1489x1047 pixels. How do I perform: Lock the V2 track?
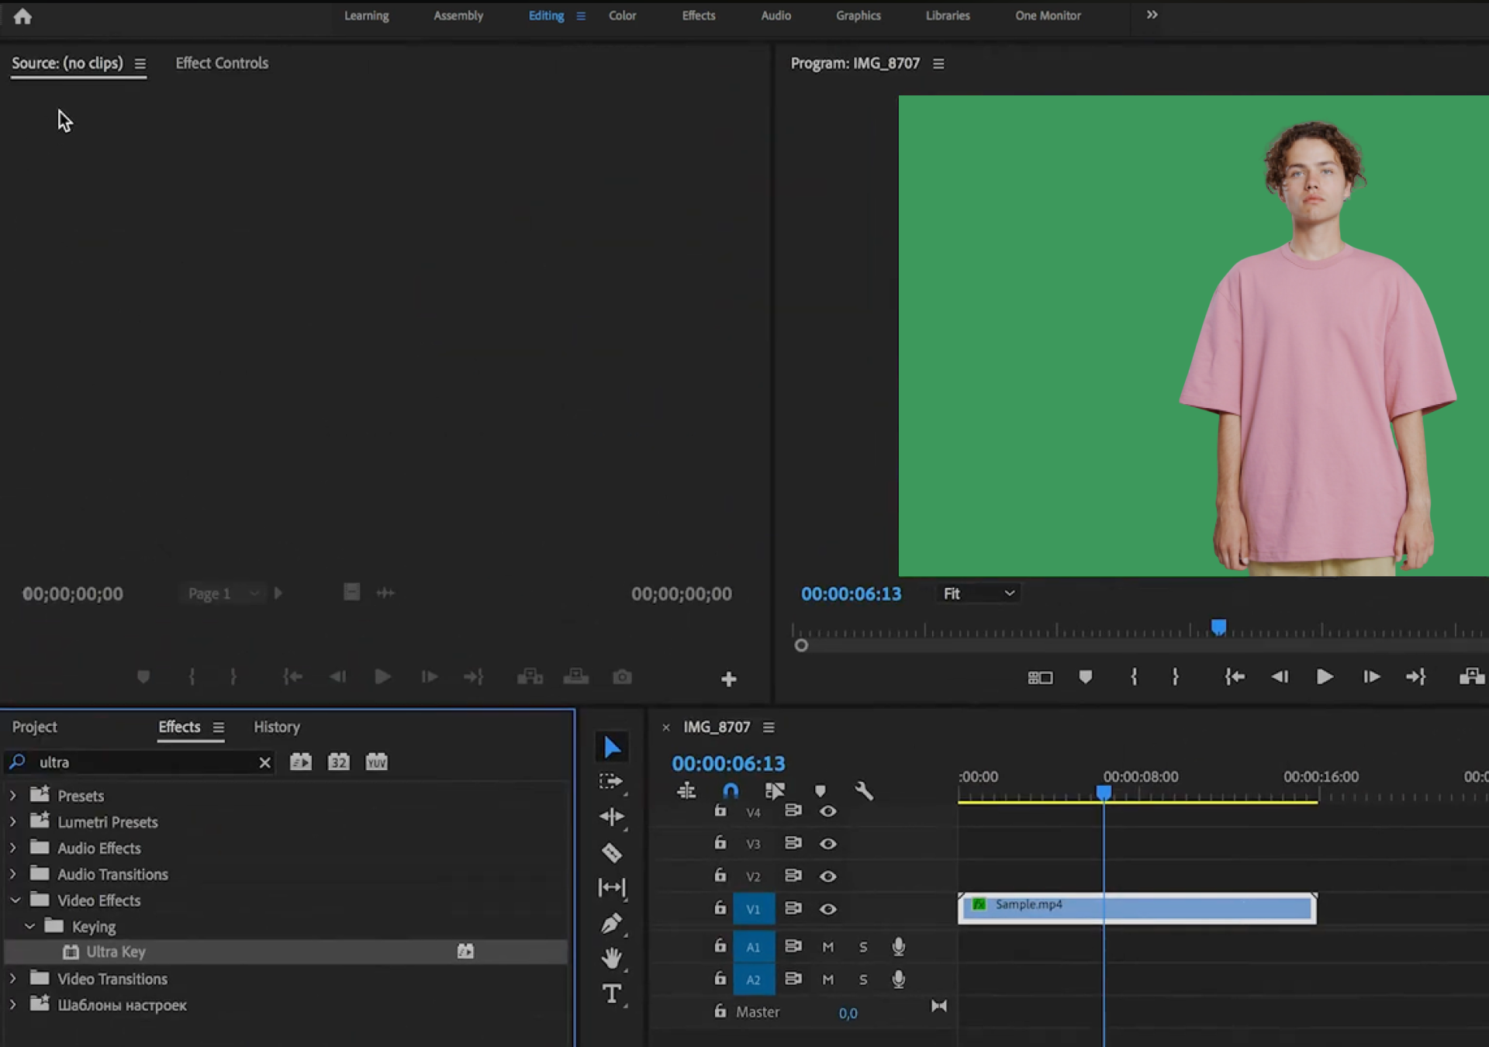(720, 876)
